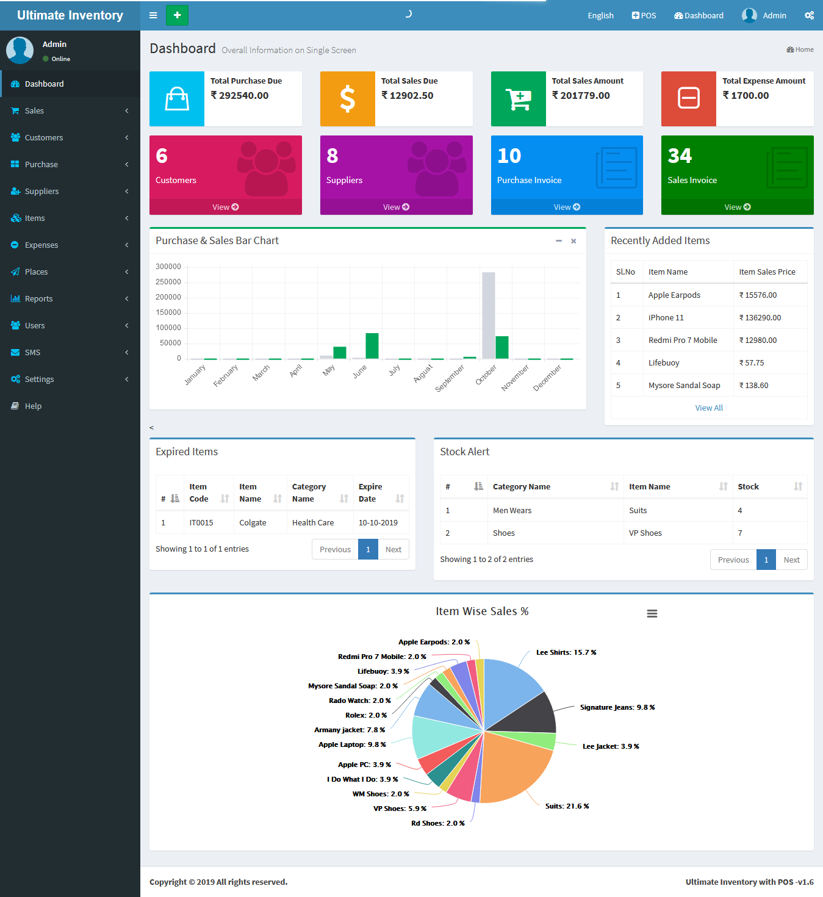823x897 pixels.
Task: Click the Total Sales Due dollar icon
Action: click(347, 99)
